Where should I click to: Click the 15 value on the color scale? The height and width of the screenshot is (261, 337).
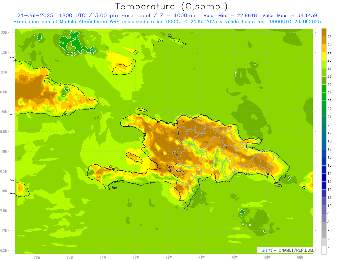(330, 166)
